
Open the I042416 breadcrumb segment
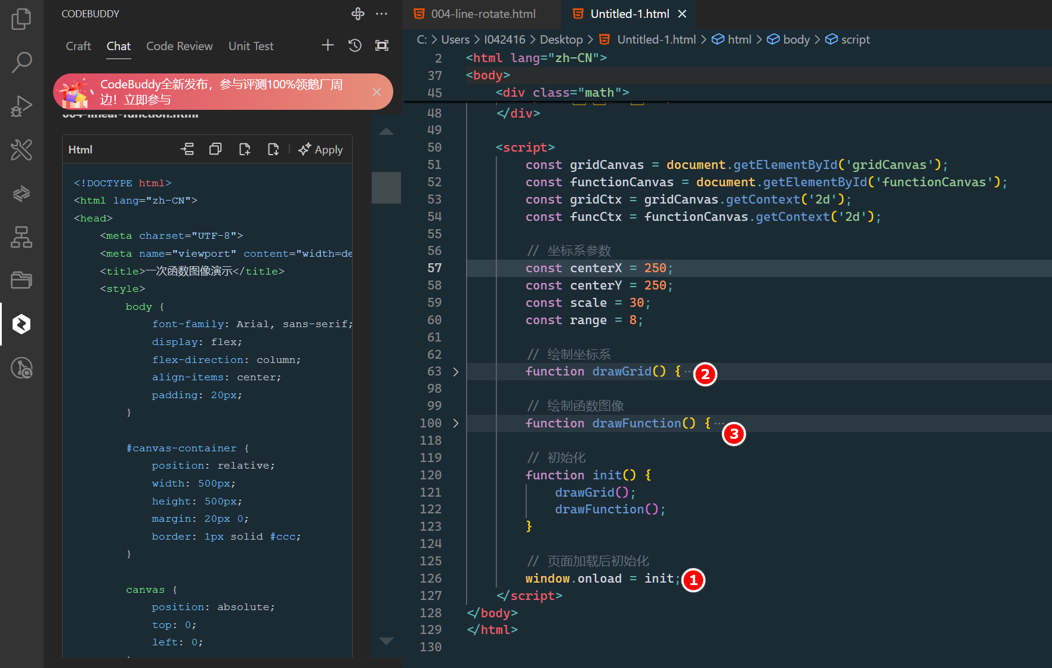505,39
